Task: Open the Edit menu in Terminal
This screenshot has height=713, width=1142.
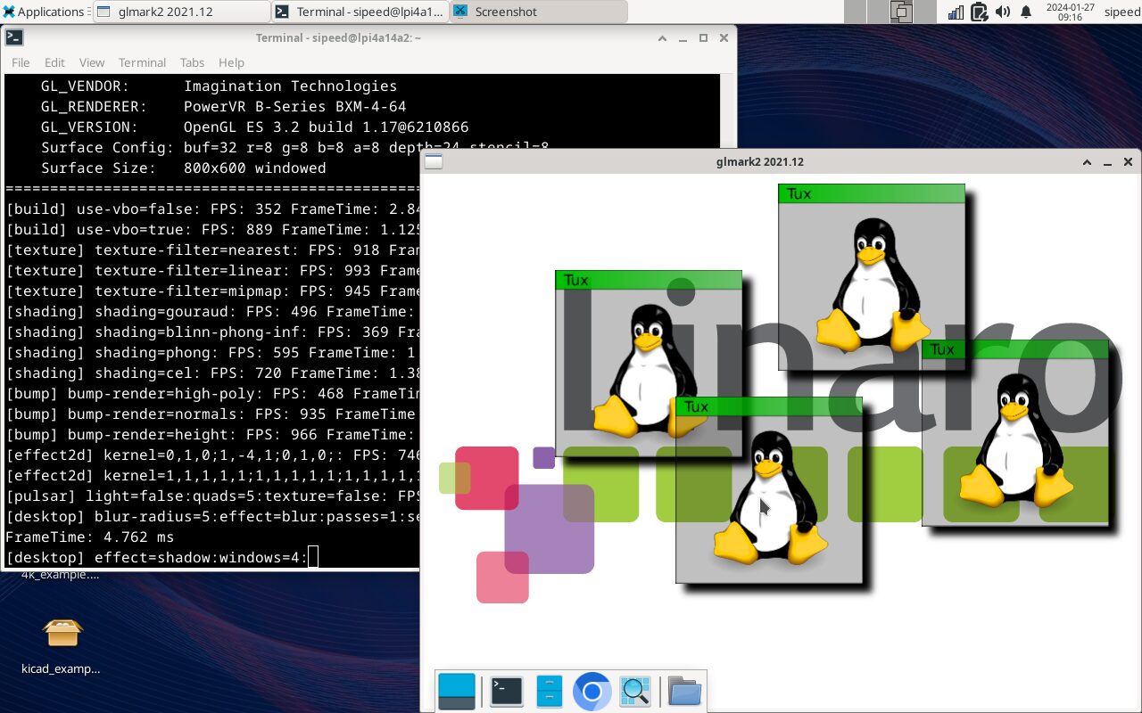Action: [x=54, y=62]
